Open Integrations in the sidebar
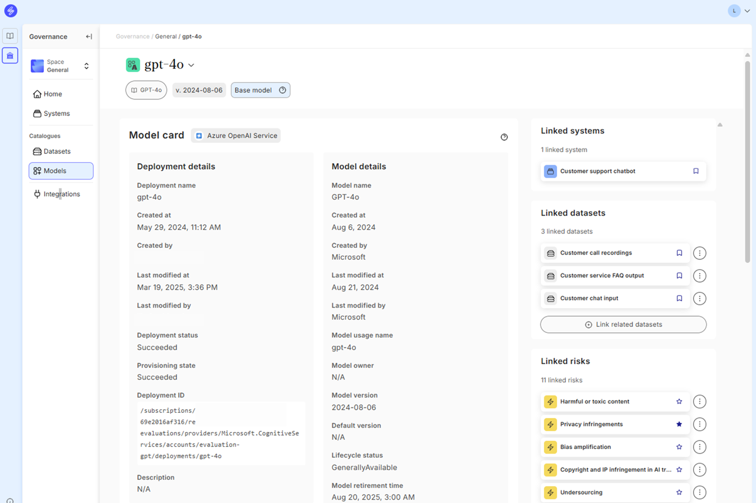The height and width of the screenshot is (503, 756). [61, 194]
